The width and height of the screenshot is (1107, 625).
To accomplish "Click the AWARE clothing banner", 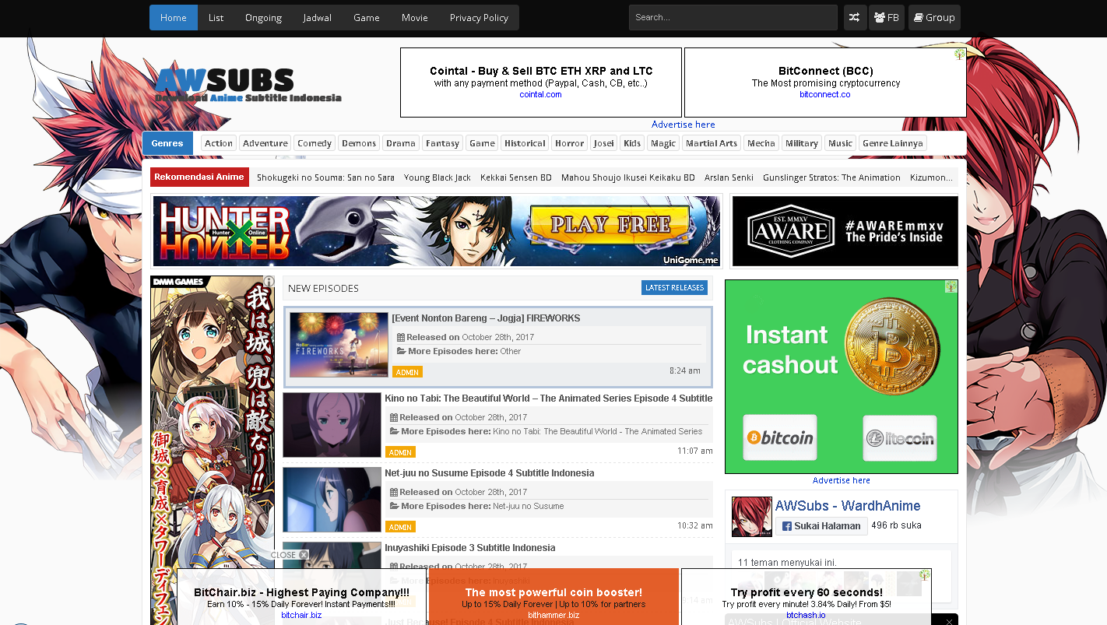I will (x=845, y=231).
